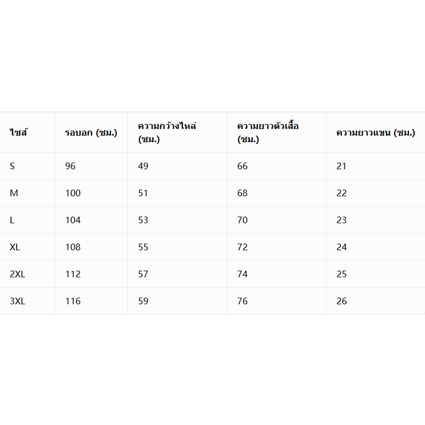Select the size XL row label
The image size is (425, 425).
coord(15,247)
